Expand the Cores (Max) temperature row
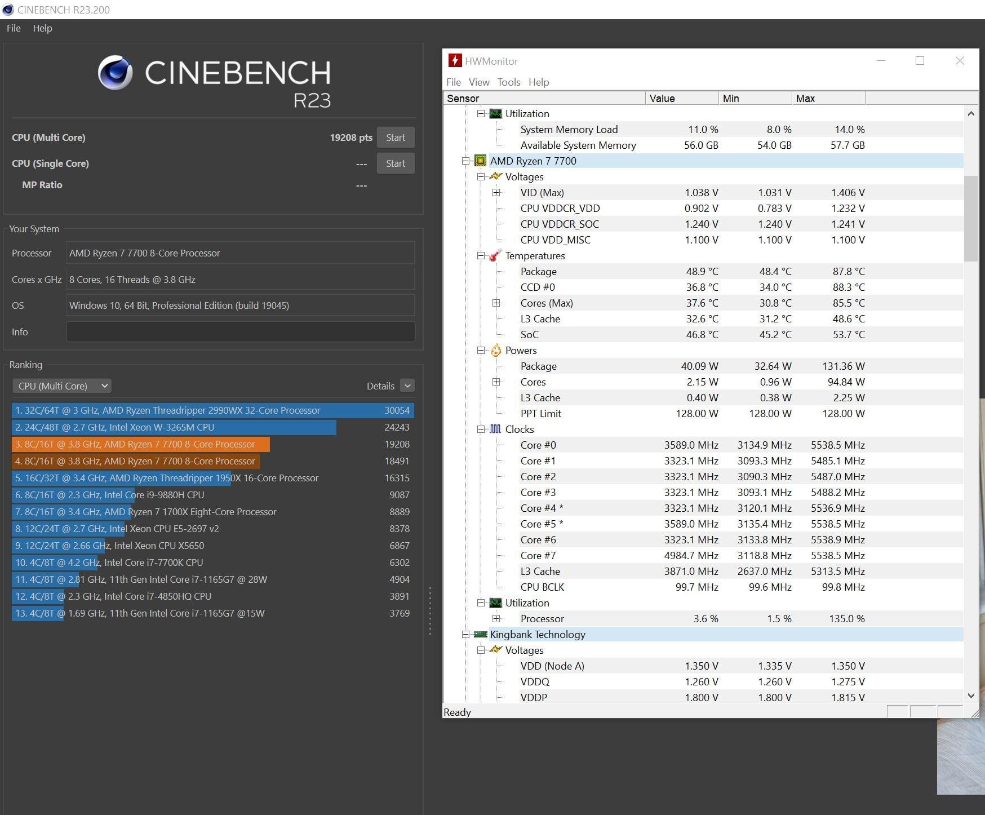The width and height of the screenshot is (985, 815). (496, 303)
